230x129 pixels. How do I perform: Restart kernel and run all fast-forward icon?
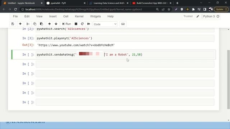tap(89, 24)
